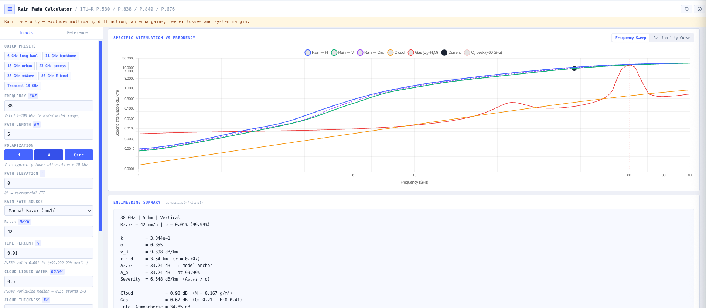
Task: Click the Frequency input field
Action: (x=49, y=106)
